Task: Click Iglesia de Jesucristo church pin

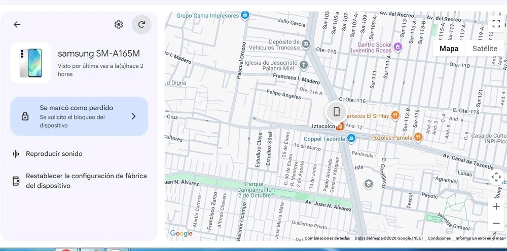Action: tap(304, 65)
